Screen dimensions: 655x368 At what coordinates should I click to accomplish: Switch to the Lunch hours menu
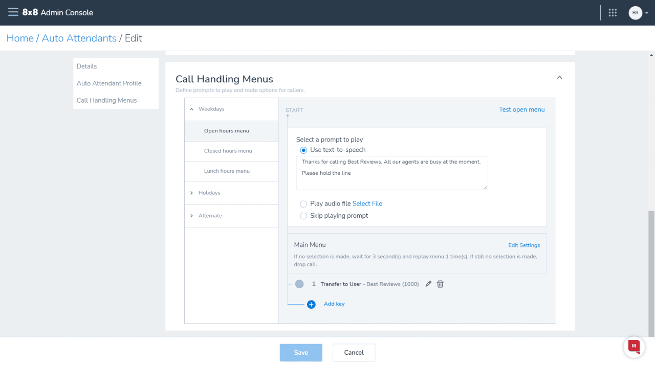227,171
